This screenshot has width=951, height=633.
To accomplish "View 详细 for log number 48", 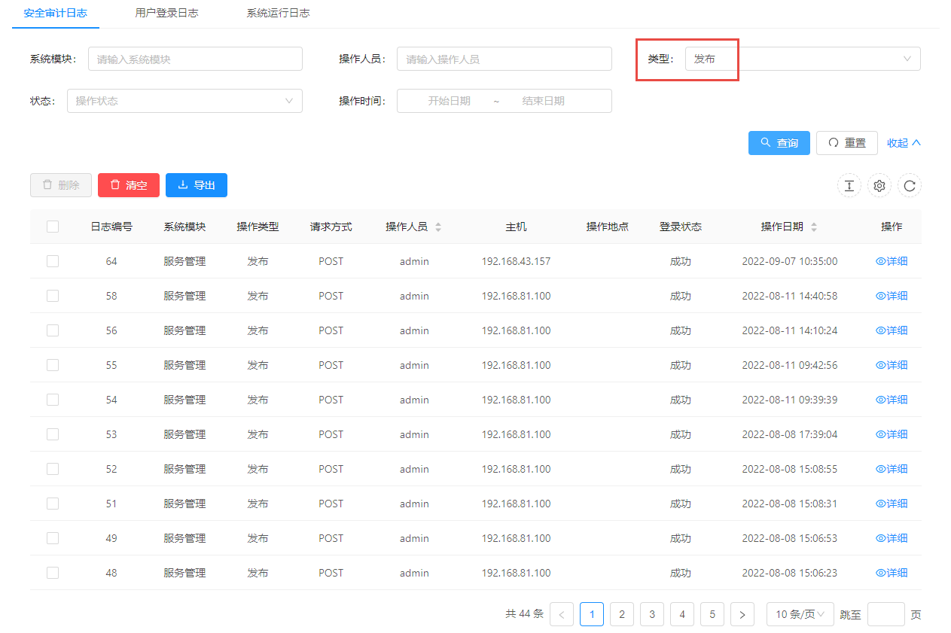I will (892, 573).
